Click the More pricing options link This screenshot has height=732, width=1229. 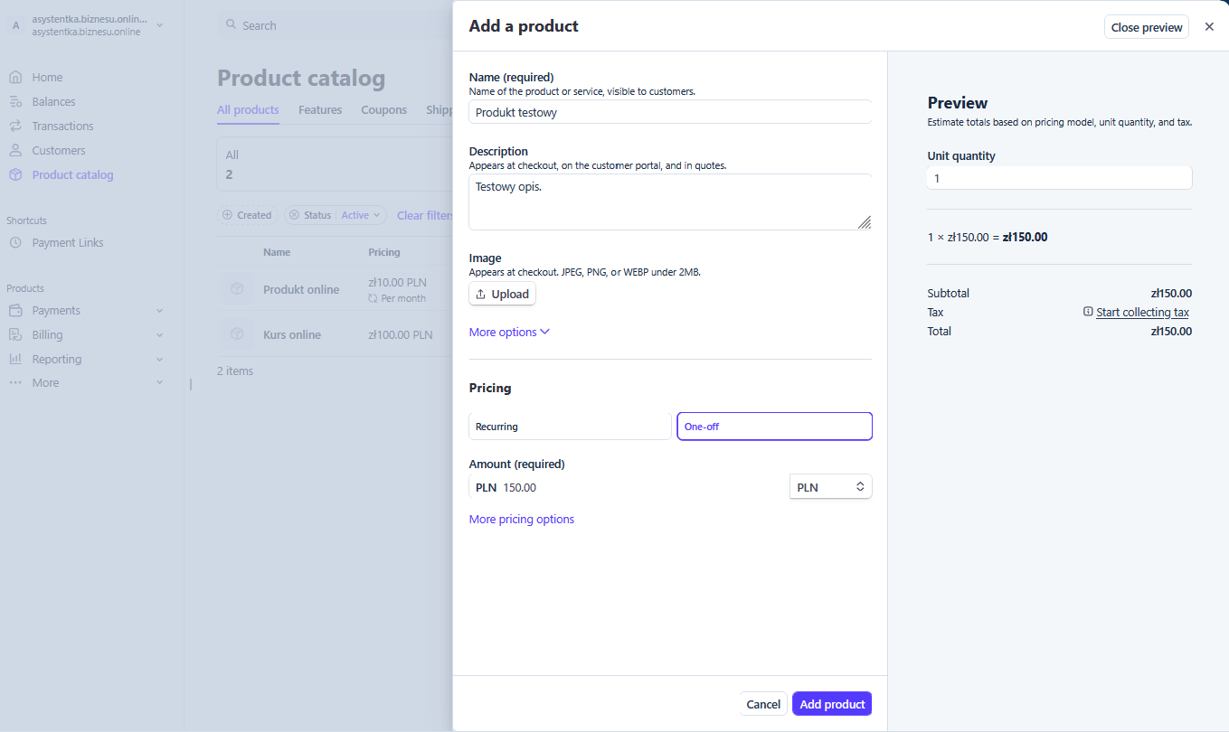521,520
